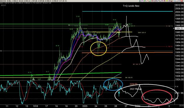Click the "944 1926.05" level label
The image size is (184, 108).
(x=129, y=77)
